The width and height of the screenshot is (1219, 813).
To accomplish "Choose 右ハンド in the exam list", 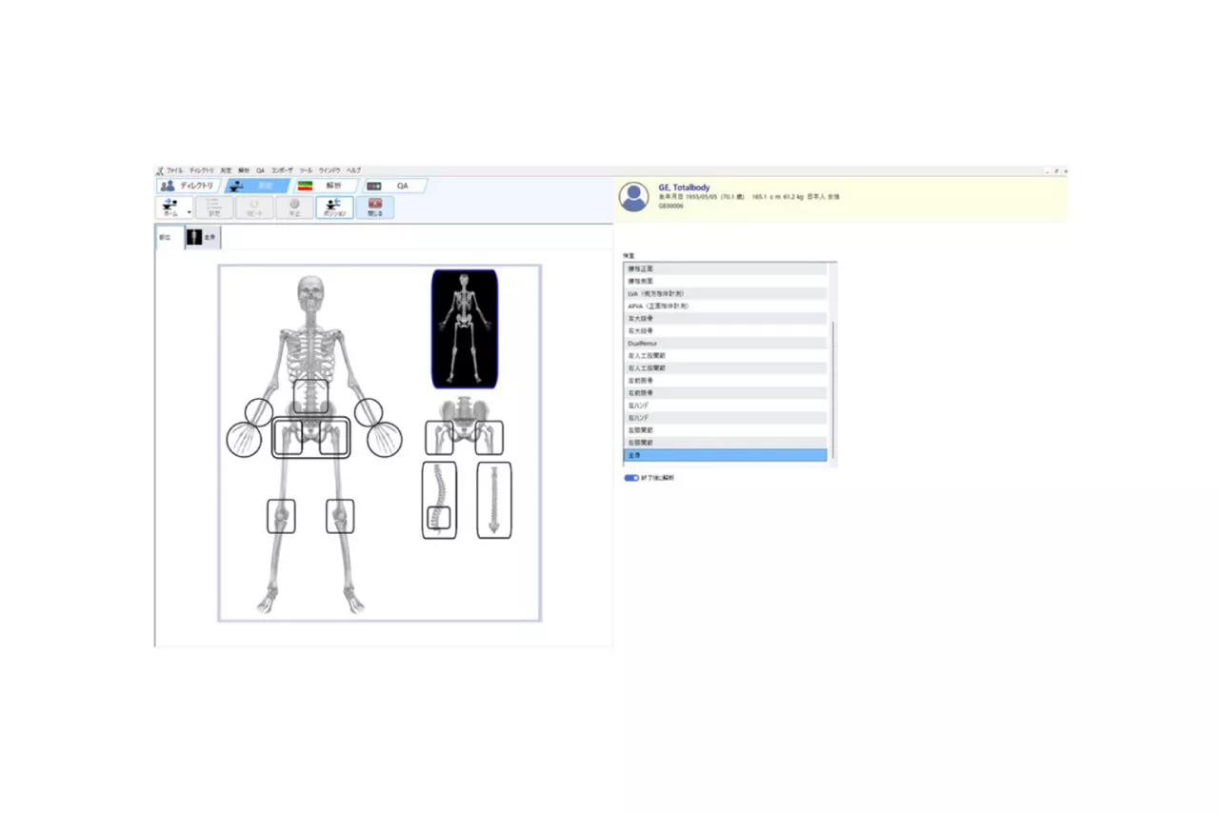I will click(x=725, y=419).
